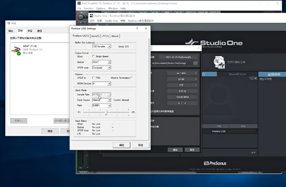Switch to the Gain(1) tab
The height and width of the screenshot is (187, 286).
pos(95,36)
